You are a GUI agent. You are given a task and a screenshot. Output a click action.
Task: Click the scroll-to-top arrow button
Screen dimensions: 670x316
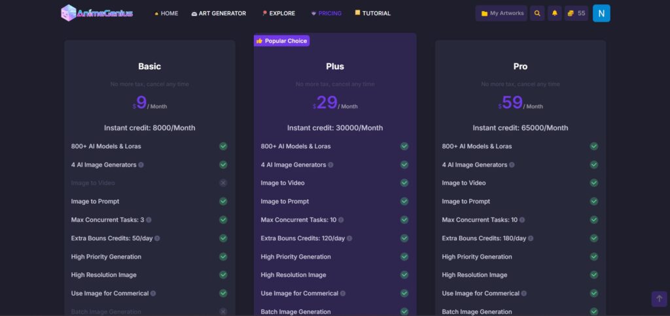click(x=659, y=298)
